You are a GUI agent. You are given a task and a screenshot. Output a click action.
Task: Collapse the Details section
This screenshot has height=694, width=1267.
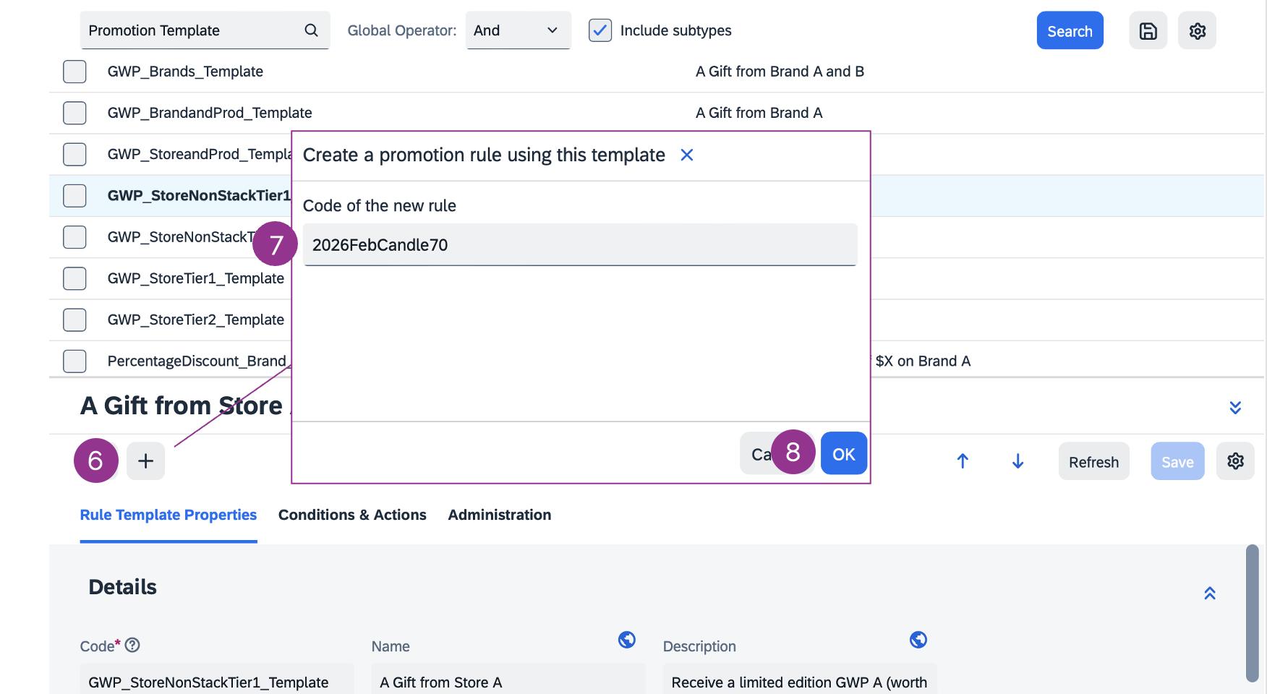[1210, 594]
